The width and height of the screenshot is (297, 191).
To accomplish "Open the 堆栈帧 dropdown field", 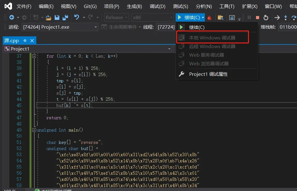I will [x=287, y=27].
